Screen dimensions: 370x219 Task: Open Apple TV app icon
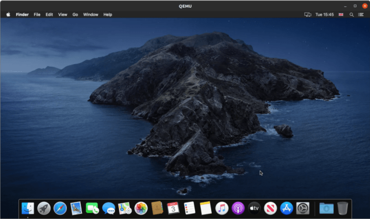254,208
